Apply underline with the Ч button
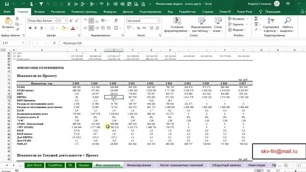Viewport: 306px width, 172px height. tap(42, 28)
